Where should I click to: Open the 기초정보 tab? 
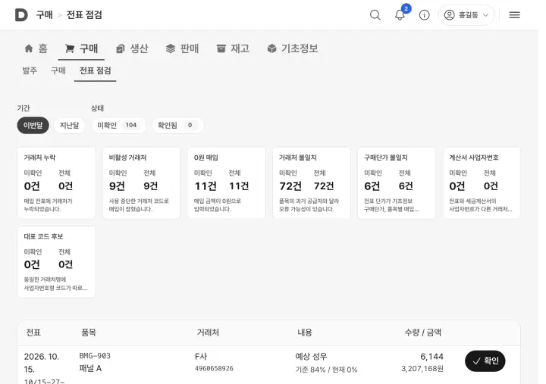[293, 48]
